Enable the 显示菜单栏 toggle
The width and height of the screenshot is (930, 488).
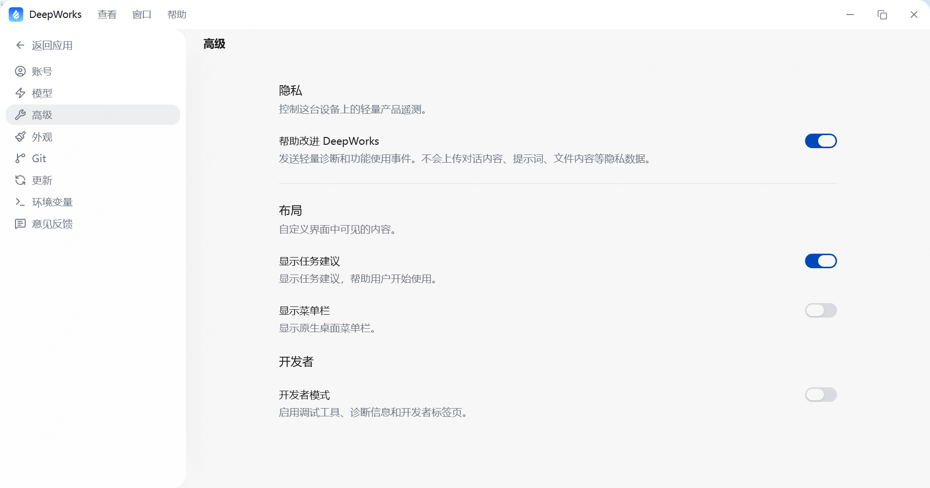pos(821,310)
